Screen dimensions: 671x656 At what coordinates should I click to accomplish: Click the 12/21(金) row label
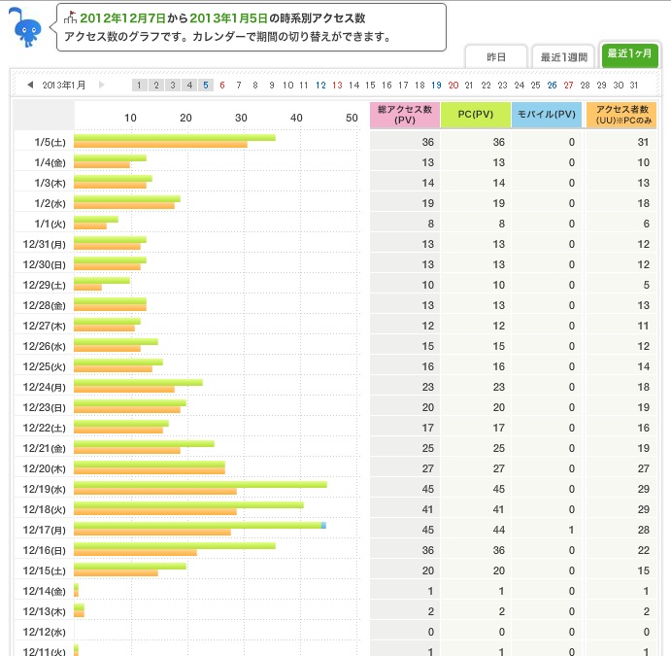45,448
